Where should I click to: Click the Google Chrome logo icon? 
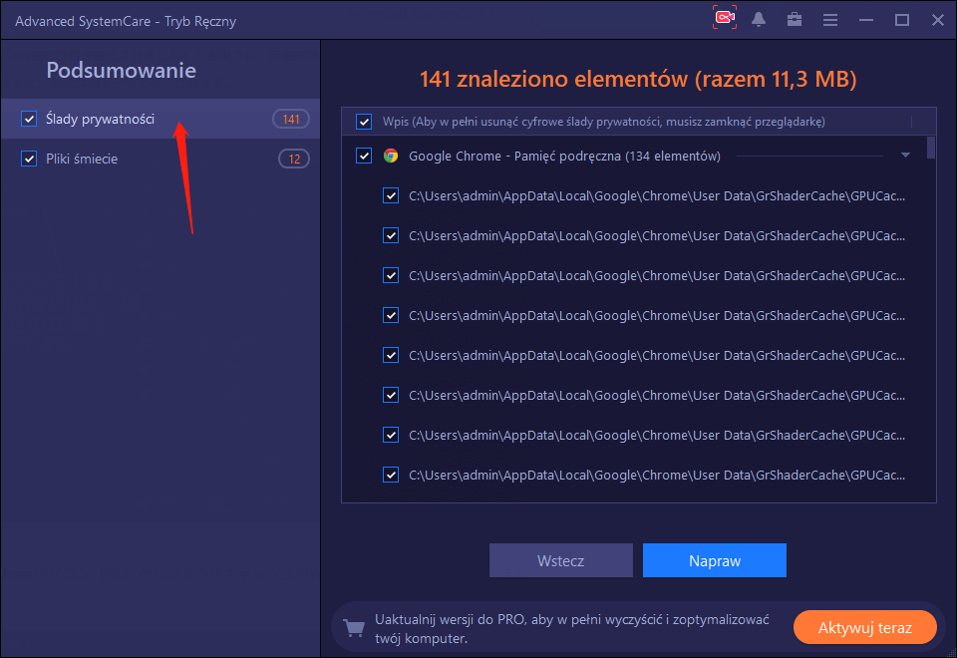click(391, 156)
